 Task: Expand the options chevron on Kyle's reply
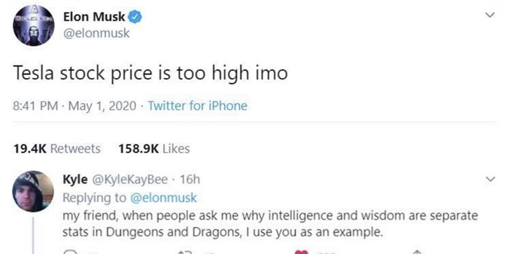coord(488,181)
